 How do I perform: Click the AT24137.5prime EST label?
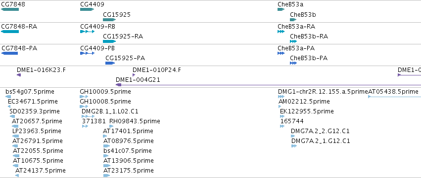40,171
